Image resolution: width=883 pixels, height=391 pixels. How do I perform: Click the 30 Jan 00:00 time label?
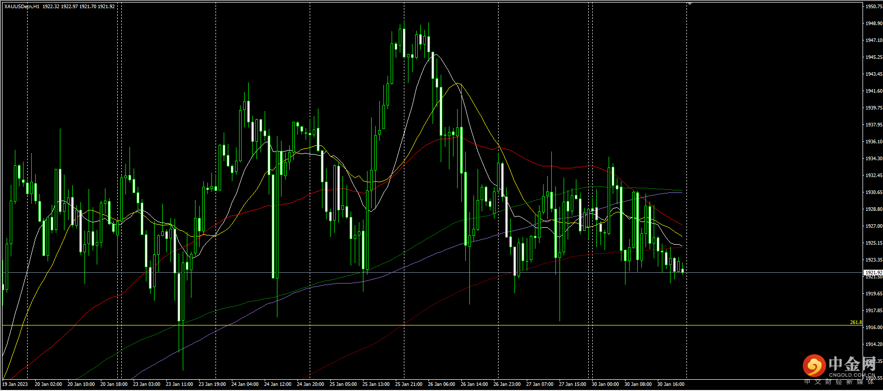point(605,384)
